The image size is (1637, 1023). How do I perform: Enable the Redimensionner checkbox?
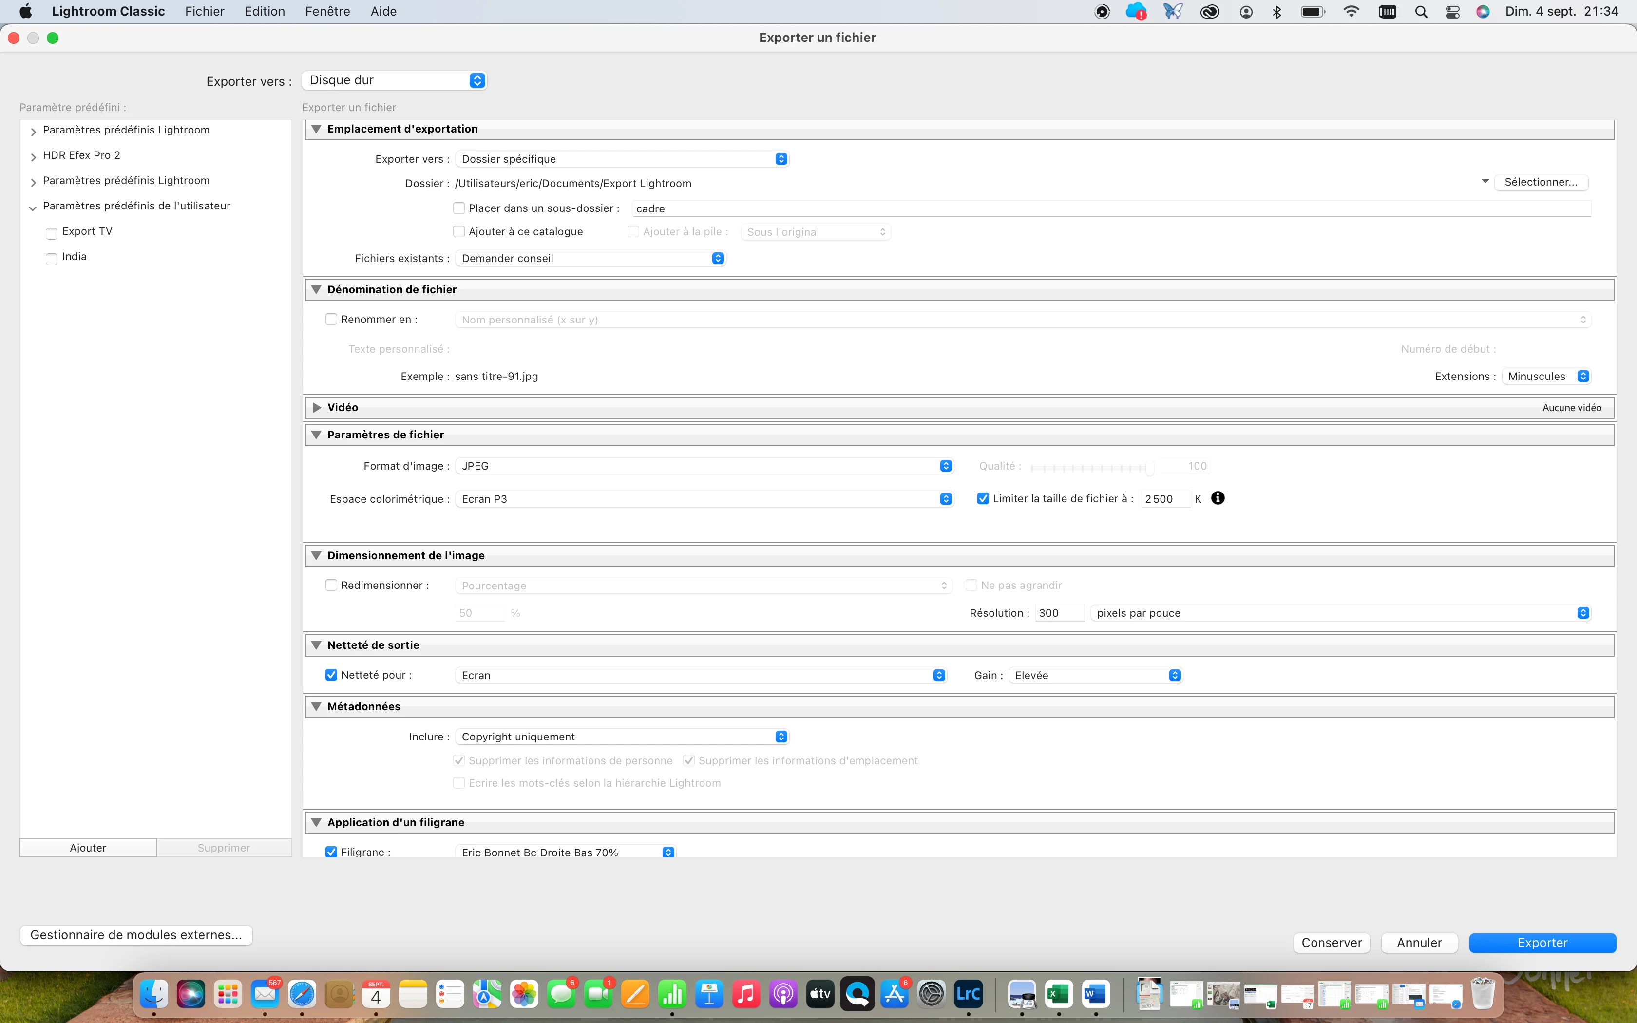(x=331, y=585)
